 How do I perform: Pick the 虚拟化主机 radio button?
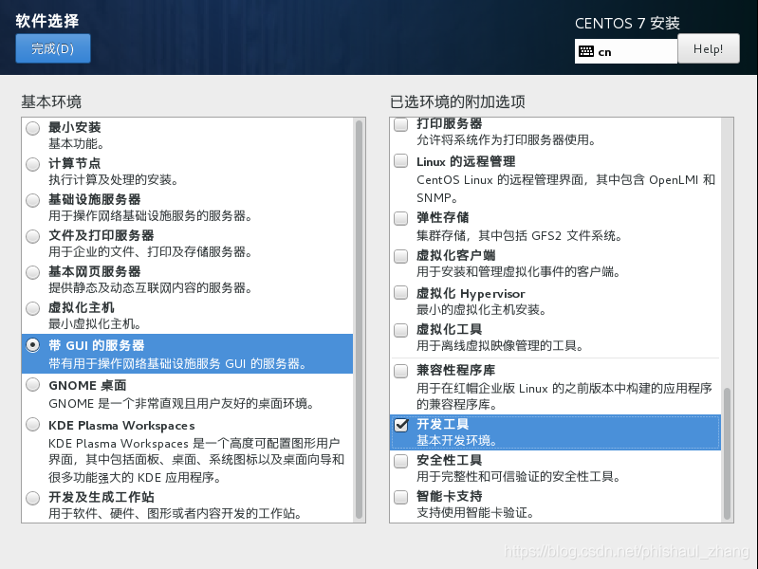pos(33,308)
